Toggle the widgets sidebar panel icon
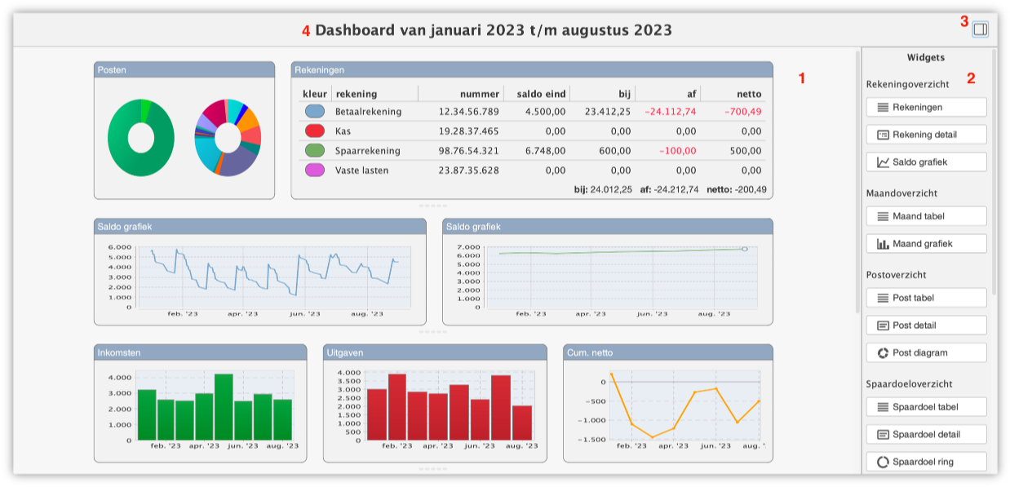This screenshot has width=1010, height=487. [980, 29]
